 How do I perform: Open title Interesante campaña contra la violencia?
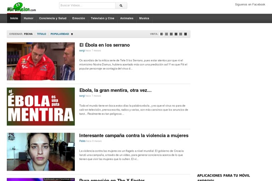pos(134,135)
